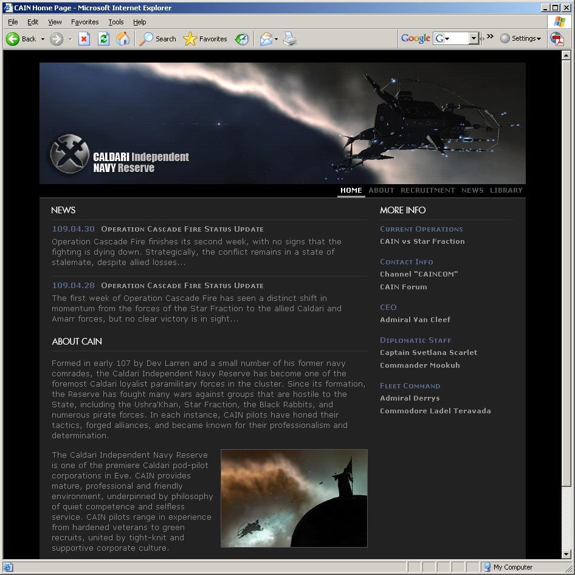Click the status bar page icon

coord(8,567)
